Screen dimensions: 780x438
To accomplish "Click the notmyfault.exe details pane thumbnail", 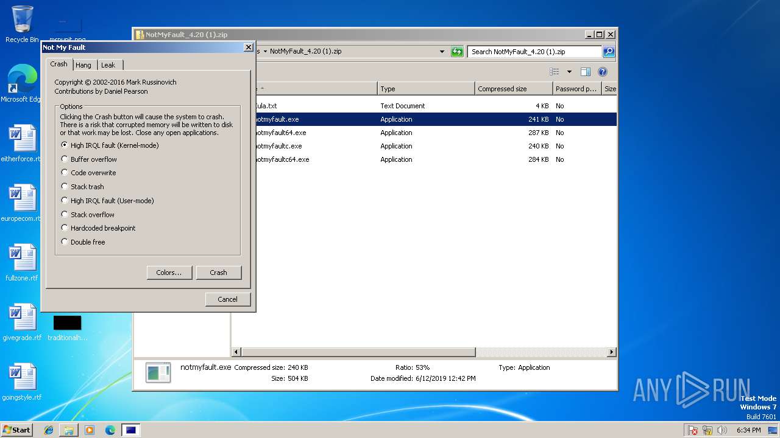I will coord(158,372).
